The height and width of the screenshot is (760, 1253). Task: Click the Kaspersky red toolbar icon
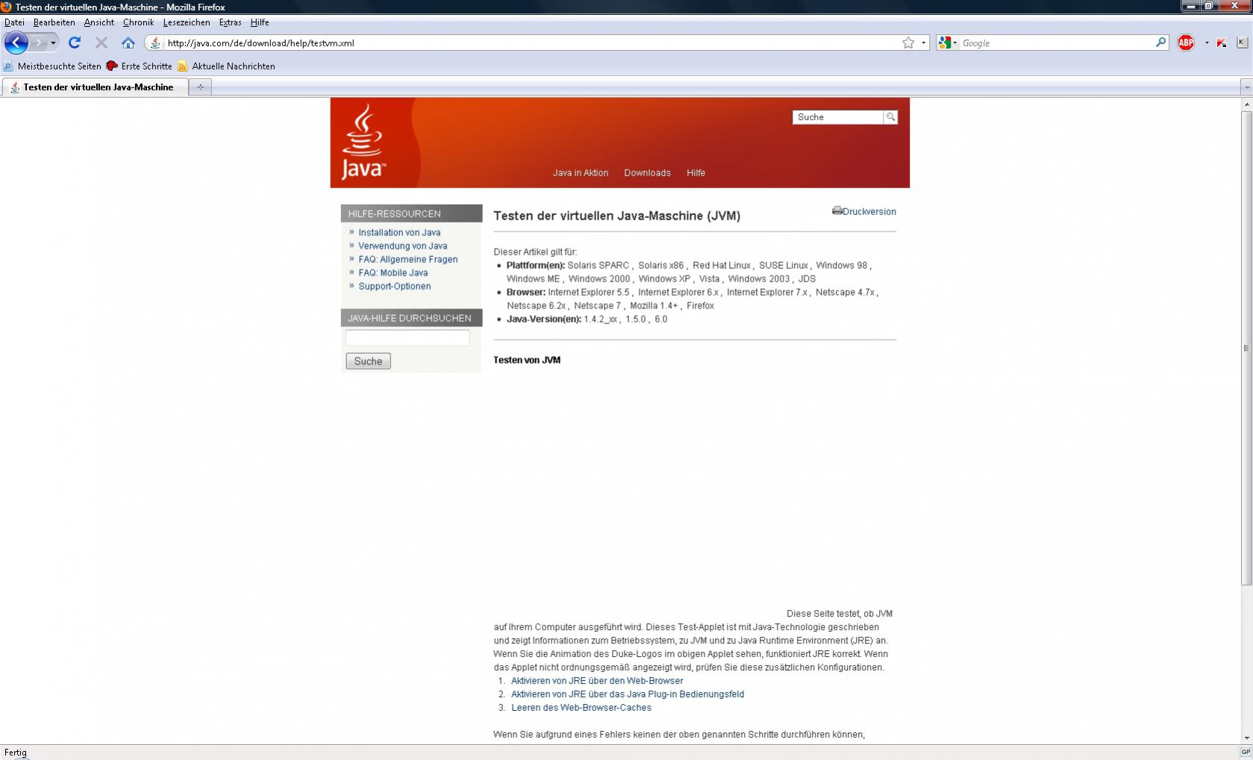[1222, 43]
